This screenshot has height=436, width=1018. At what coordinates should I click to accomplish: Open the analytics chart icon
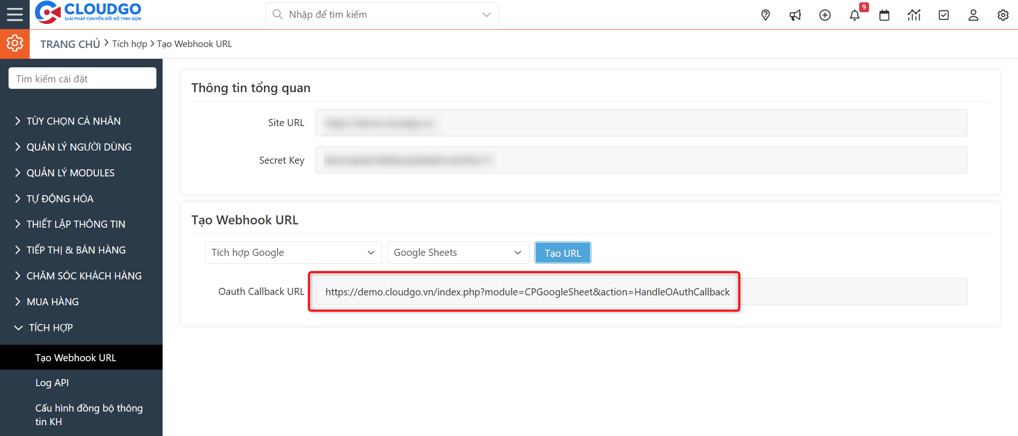tap(914, 15)
